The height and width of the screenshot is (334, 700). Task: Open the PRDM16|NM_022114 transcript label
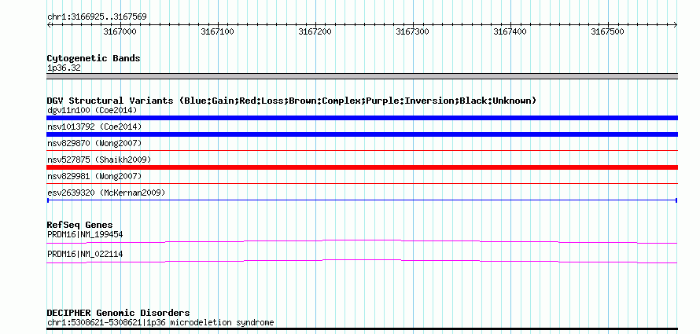click(x=85, y=254)
